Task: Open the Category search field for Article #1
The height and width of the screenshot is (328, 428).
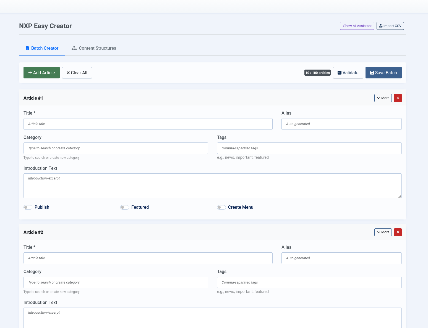Action: point(116,148)
